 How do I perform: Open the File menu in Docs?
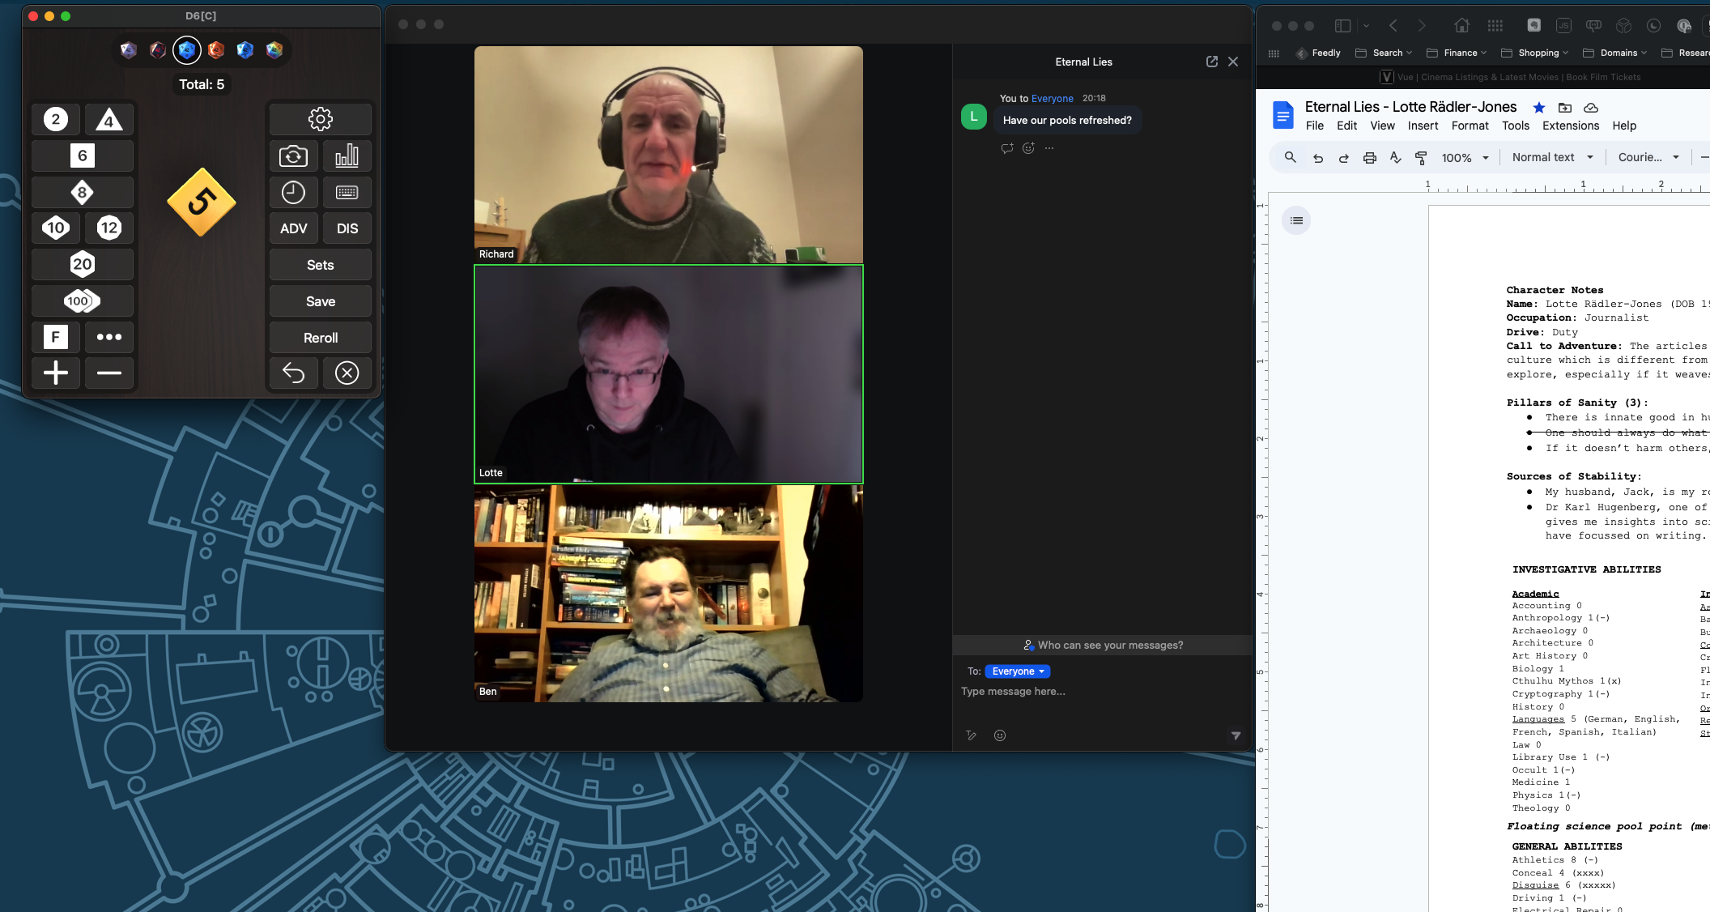coord(1315,126)
